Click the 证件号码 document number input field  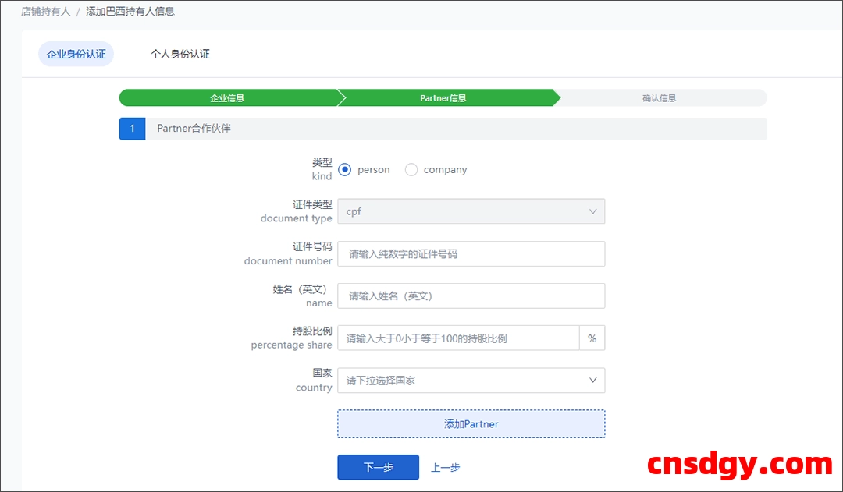(x=471, y=253)
